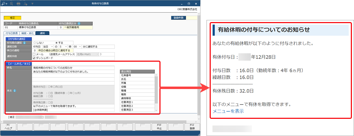Open the preview magnifier icon in title bar
Screen dimensions: 354x136
(12, 4)
